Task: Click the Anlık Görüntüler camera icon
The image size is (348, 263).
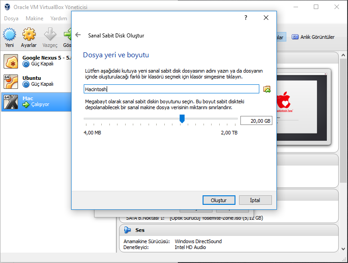Action: coord(295,37)
